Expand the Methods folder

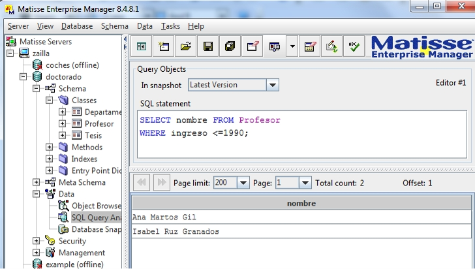pyautogui.click(x=49, y=147)
